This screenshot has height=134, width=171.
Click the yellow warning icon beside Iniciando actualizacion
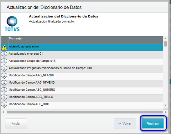point(4,47)
